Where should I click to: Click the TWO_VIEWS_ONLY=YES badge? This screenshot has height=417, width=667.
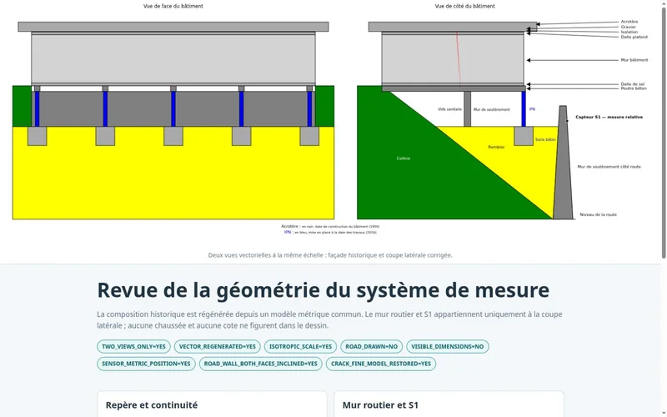pyautogui.click(x=133, y=346)
